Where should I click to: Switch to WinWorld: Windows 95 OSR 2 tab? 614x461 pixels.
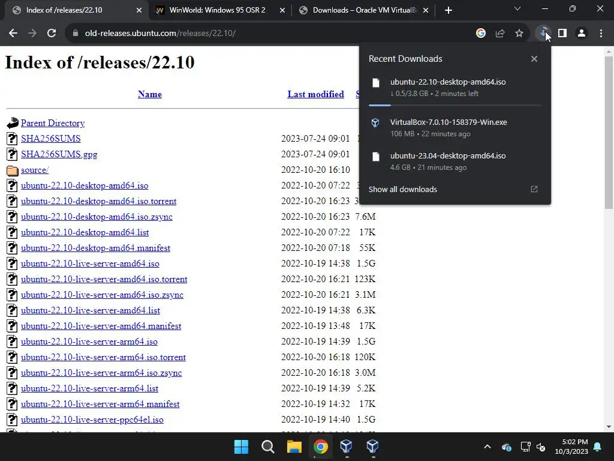click(217, 10)
